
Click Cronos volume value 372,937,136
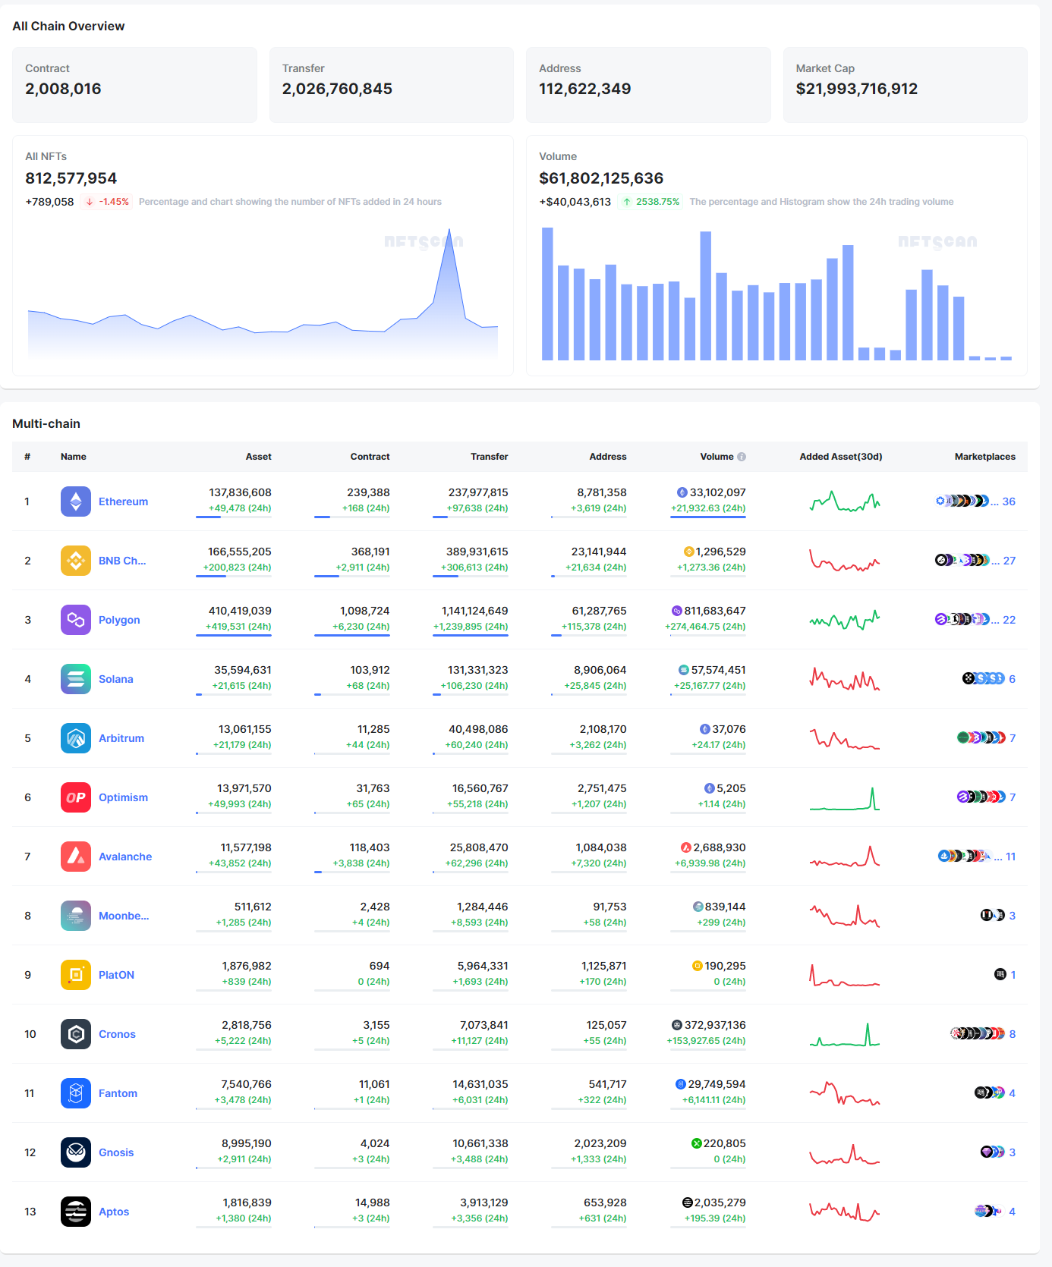pyautogui.click(x=715, y=1025)
